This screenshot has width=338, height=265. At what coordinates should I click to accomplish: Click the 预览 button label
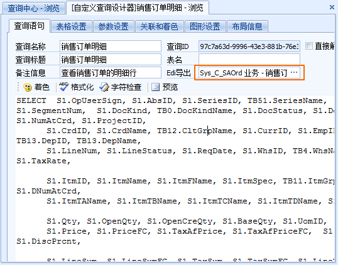click(x=170, y=87)
